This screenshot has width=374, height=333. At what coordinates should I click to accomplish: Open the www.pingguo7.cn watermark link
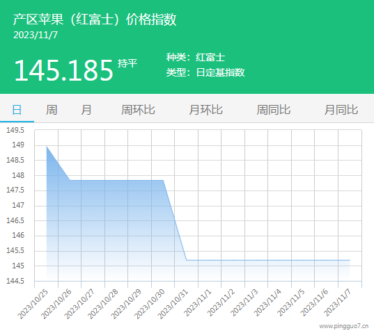pyautogui.click(x=344, y=326)
